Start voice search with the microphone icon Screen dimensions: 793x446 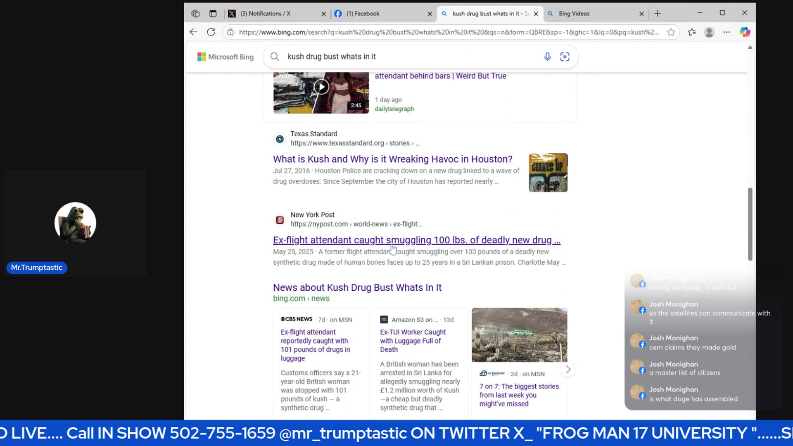[x=547, y=57]
